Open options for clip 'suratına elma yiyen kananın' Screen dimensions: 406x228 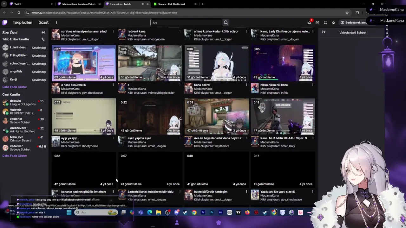tap(114, 31)
